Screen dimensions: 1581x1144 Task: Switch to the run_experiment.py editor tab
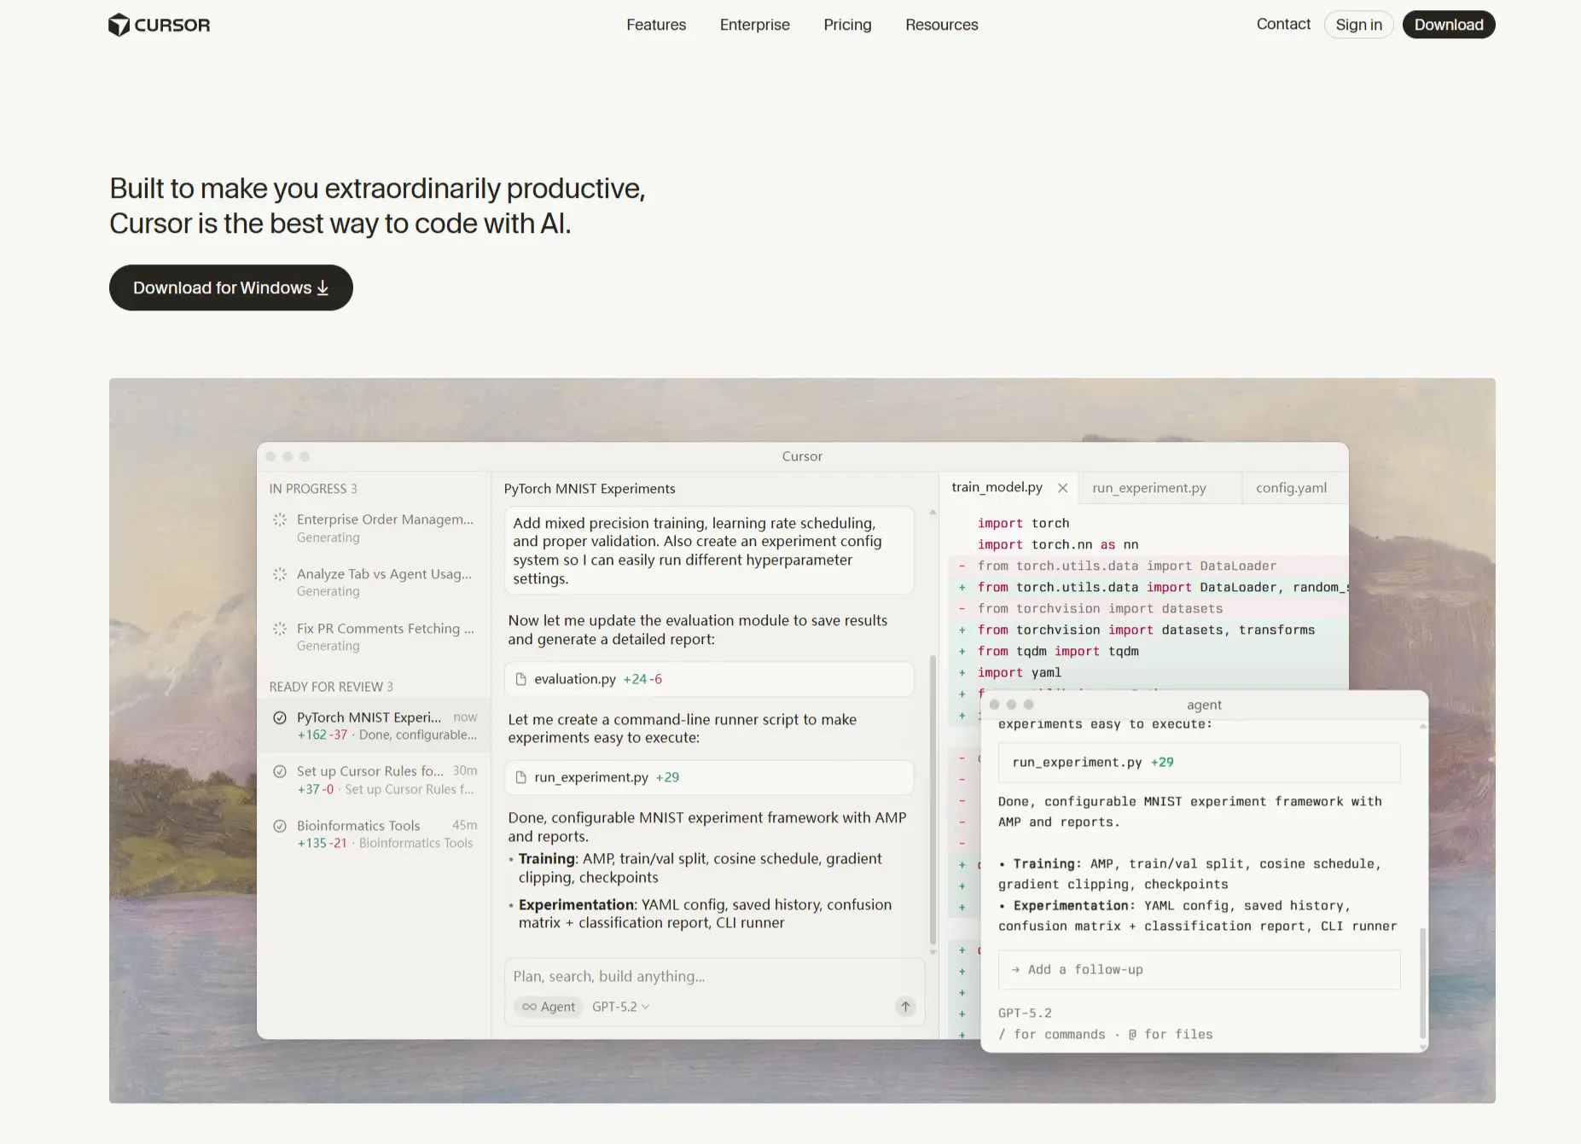(1148, 488)
